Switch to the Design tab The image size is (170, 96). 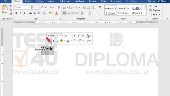tap(39, 1)
